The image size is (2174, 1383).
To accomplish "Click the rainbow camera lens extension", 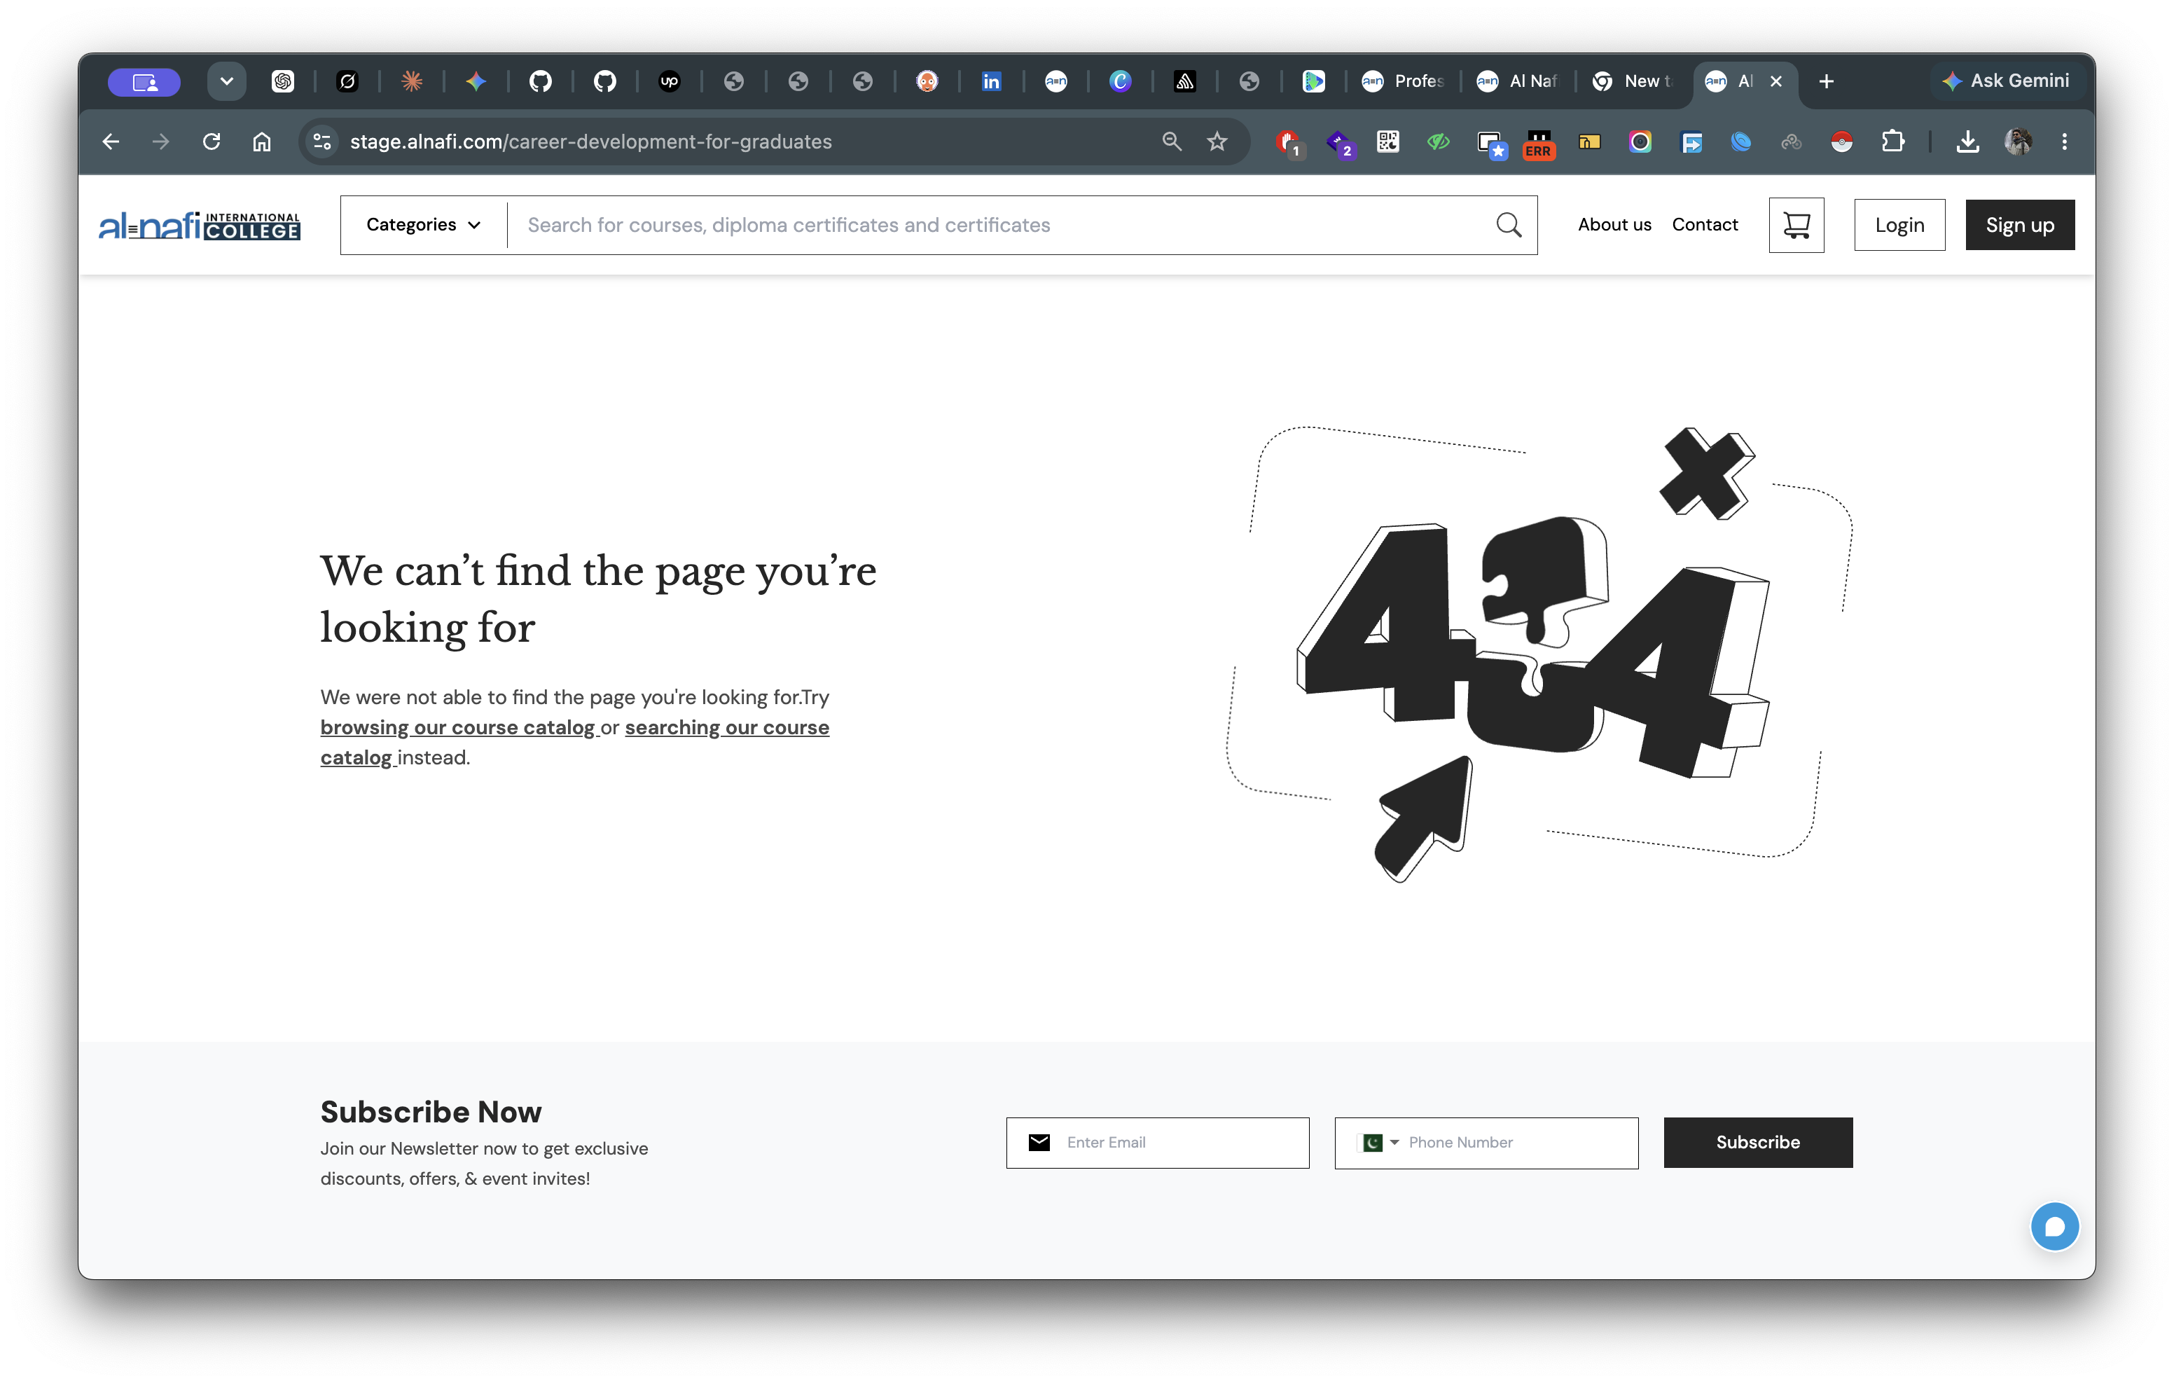I will tap(1640, 142).
